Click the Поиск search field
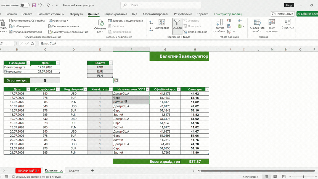 click(161, 5)
